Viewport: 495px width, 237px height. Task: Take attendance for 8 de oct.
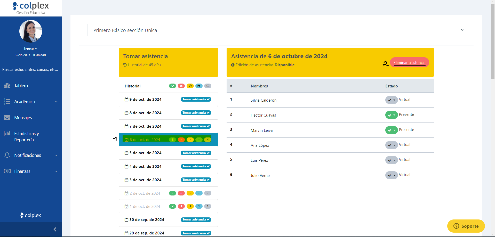[196, 113]
